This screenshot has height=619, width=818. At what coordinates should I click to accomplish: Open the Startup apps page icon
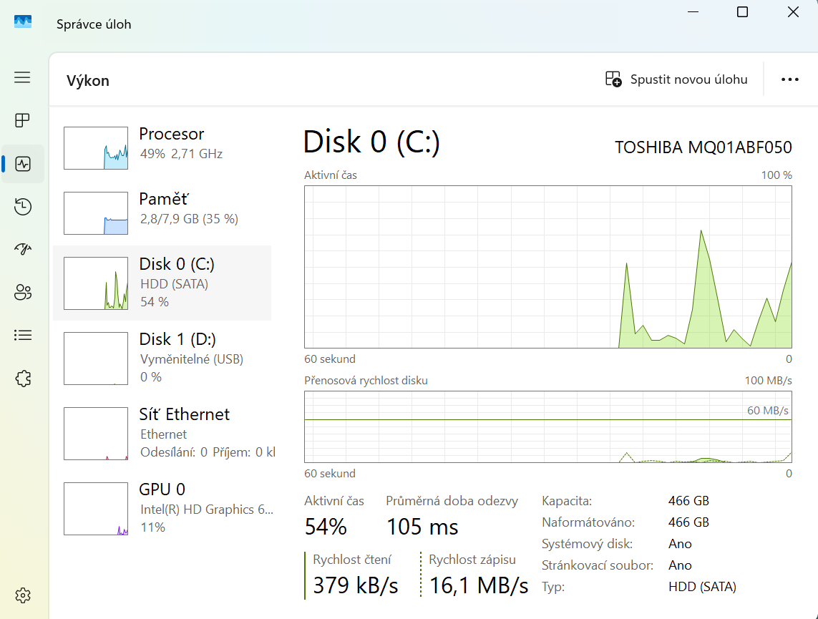pos(23,249)
